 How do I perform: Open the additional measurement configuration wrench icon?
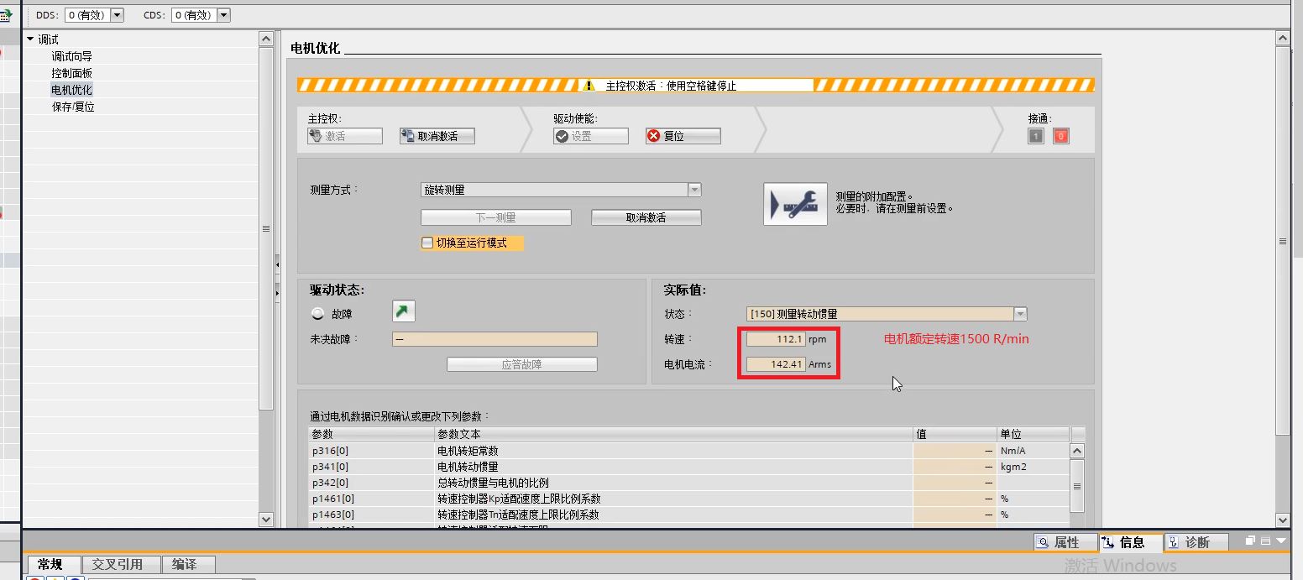794,204
